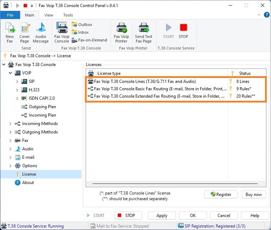Click the Status column header
The width and height of the screenshot is (271, 230).
pyautogui.click(x=247, y=73)
